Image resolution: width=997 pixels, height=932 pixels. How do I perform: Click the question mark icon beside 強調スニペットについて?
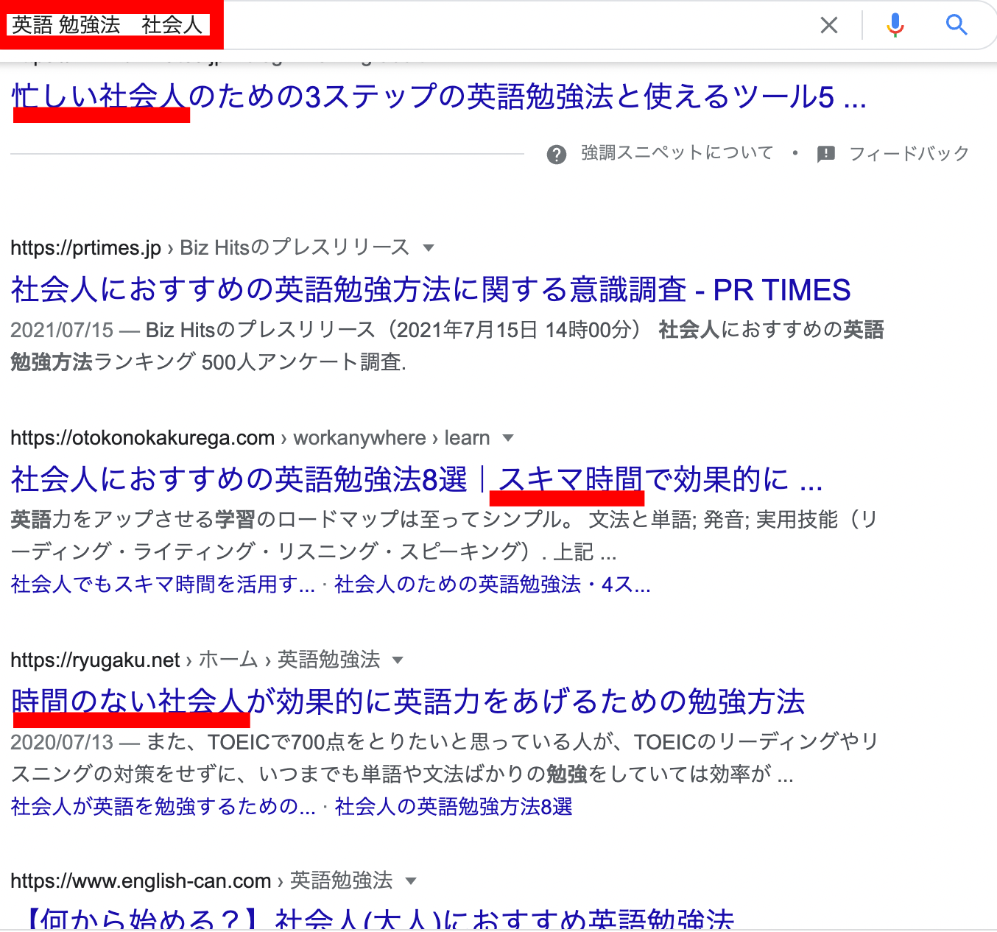coord(557,154)
